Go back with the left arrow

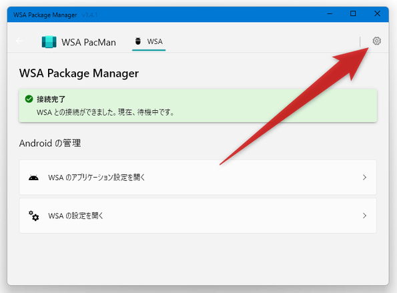(x=19, y=41)
